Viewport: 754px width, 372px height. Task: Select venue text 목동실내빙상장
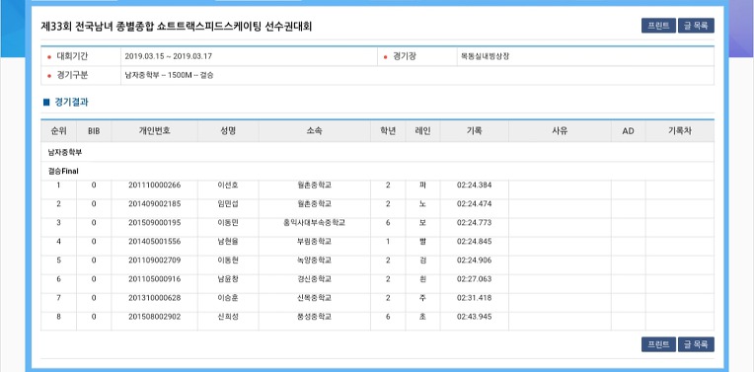pyautogui.click(x=485, y=56)
